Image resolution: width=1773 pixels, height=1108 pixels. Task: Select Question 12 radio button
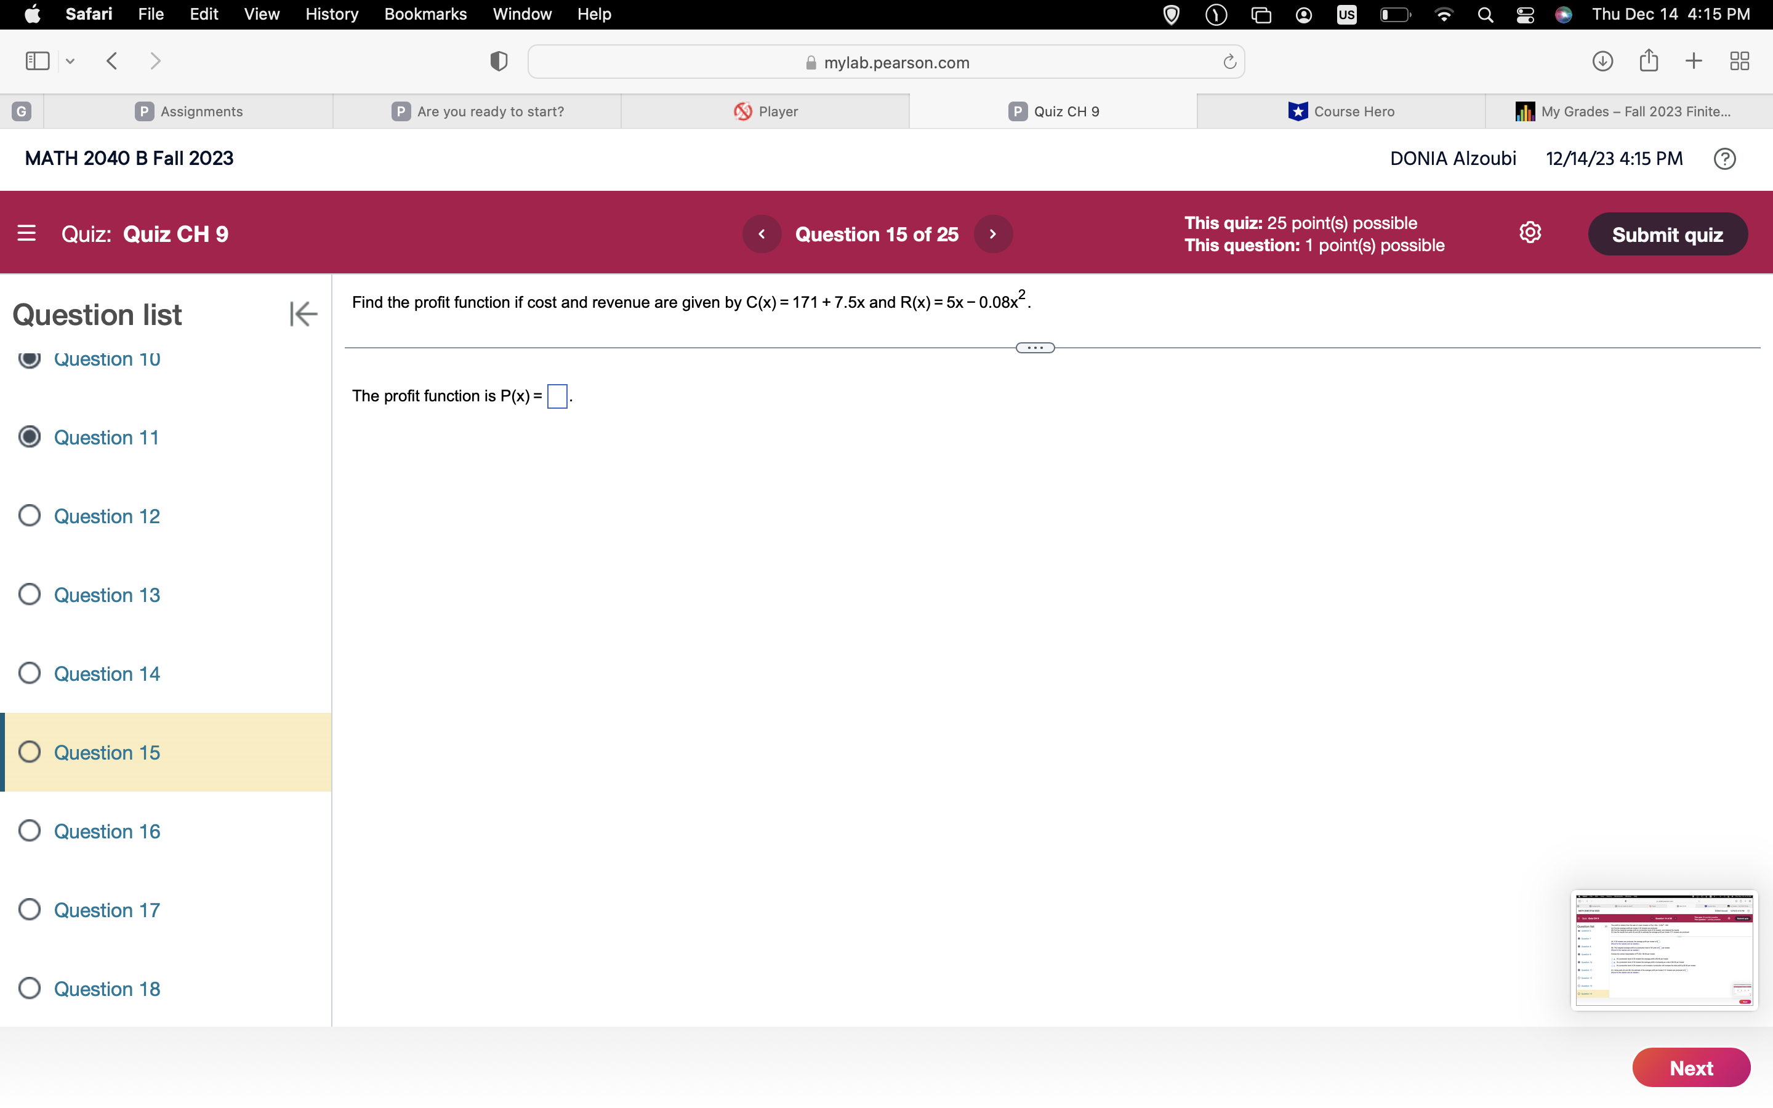click(32, 516)
